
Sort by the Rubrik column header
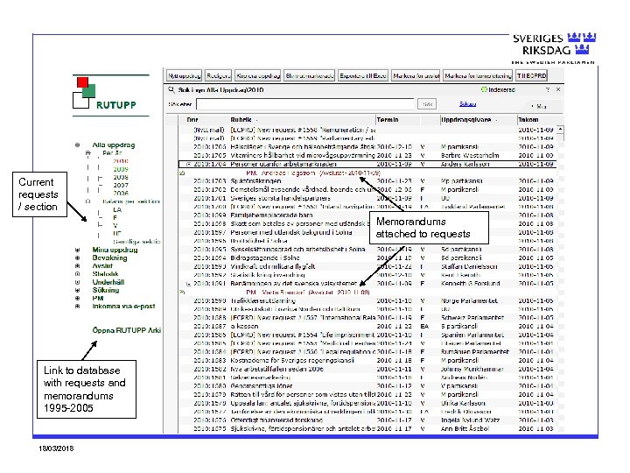(241, 119)
